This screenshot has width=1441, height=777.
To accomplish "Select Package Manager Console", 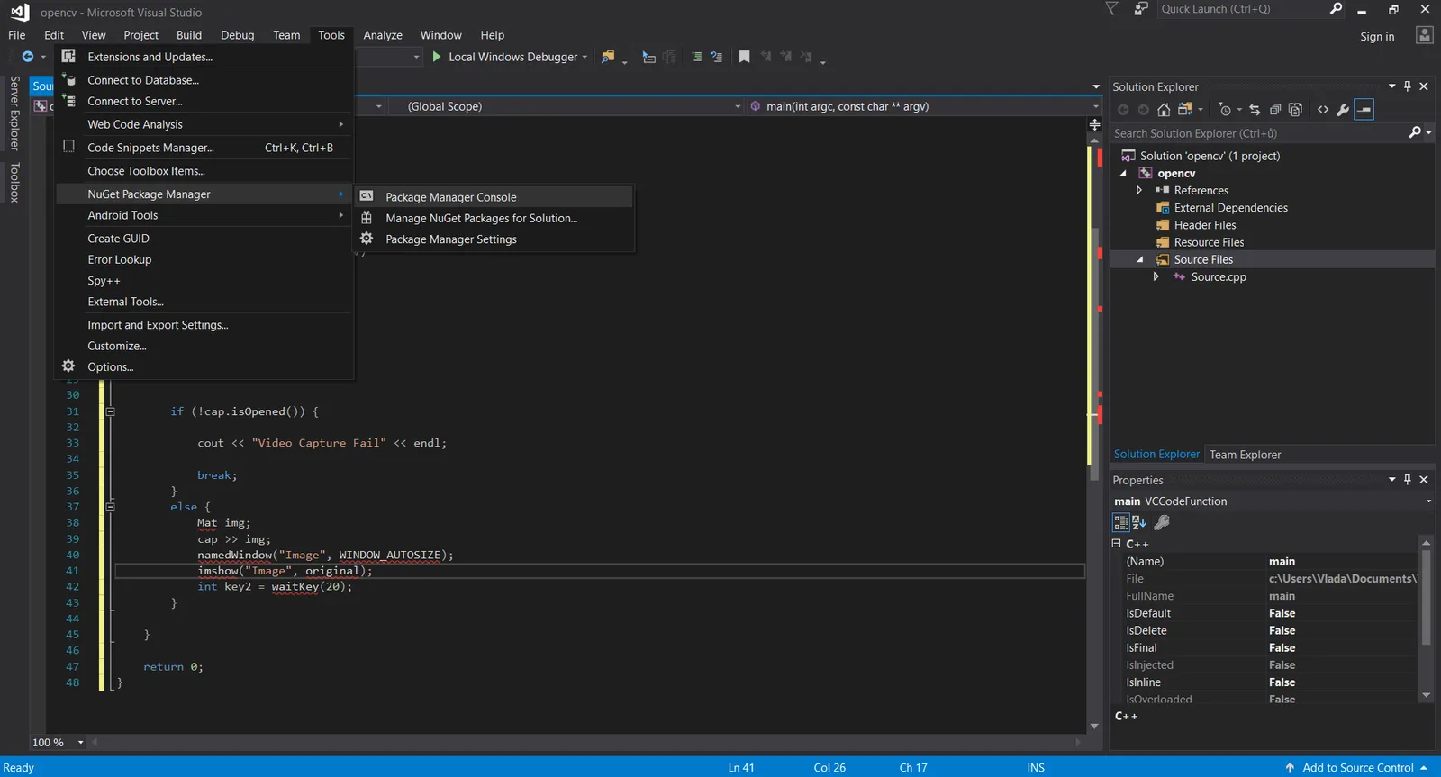I will [x=494, y=197].
